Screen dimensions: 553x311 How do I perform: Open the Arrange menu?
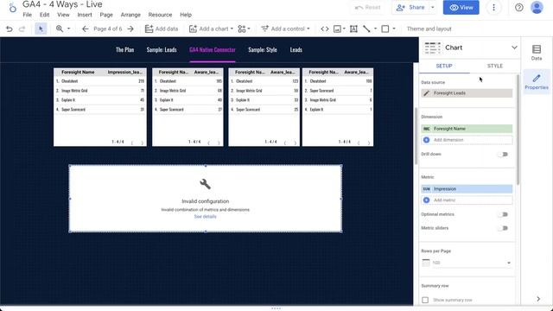click(130, 15)
